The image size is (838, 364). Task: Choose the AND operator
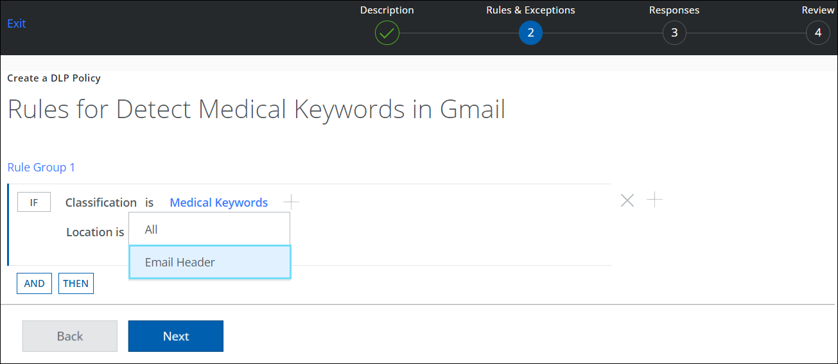[x=35, y=283]
